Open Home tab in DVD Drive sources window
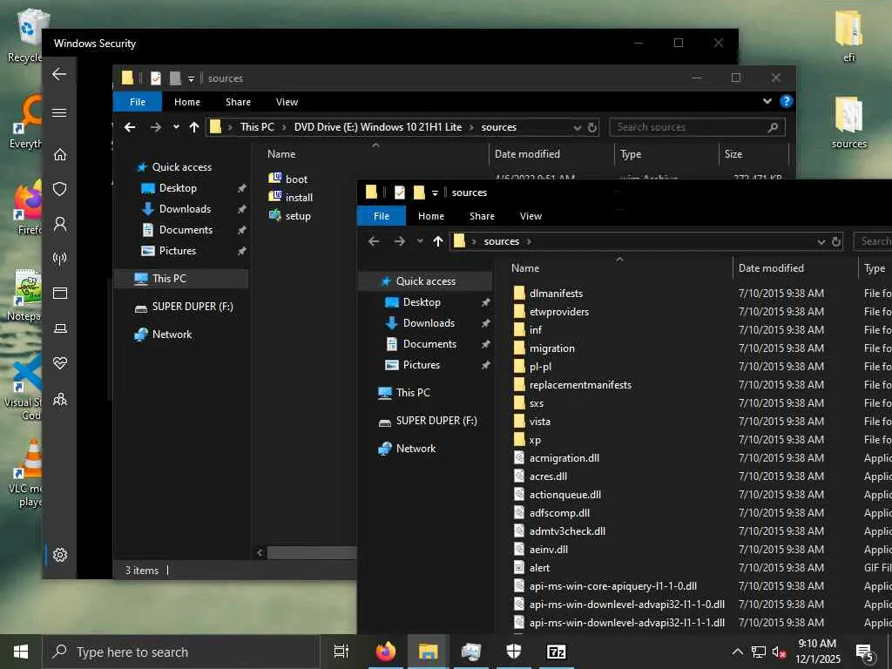This screenshot has height=669, width=892. 187,102
